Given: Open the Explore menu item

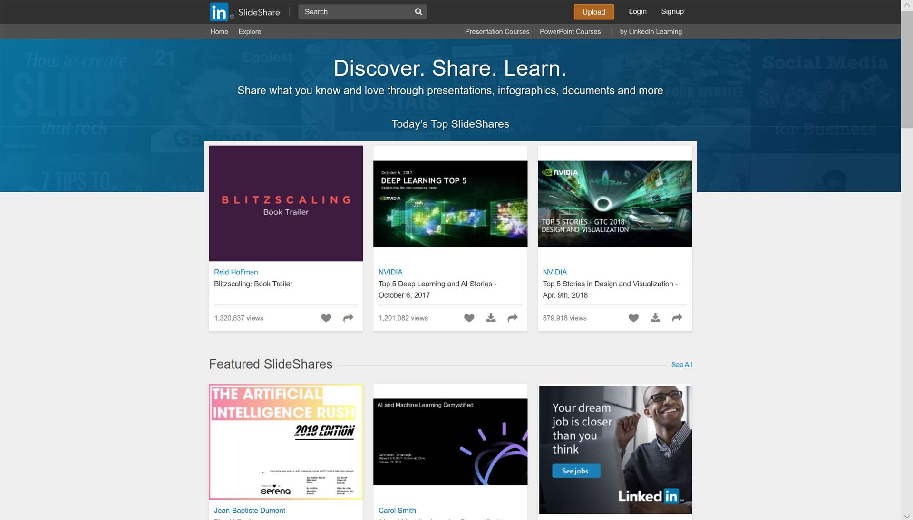Looking at the screenshot, I should tap(250, 32).
